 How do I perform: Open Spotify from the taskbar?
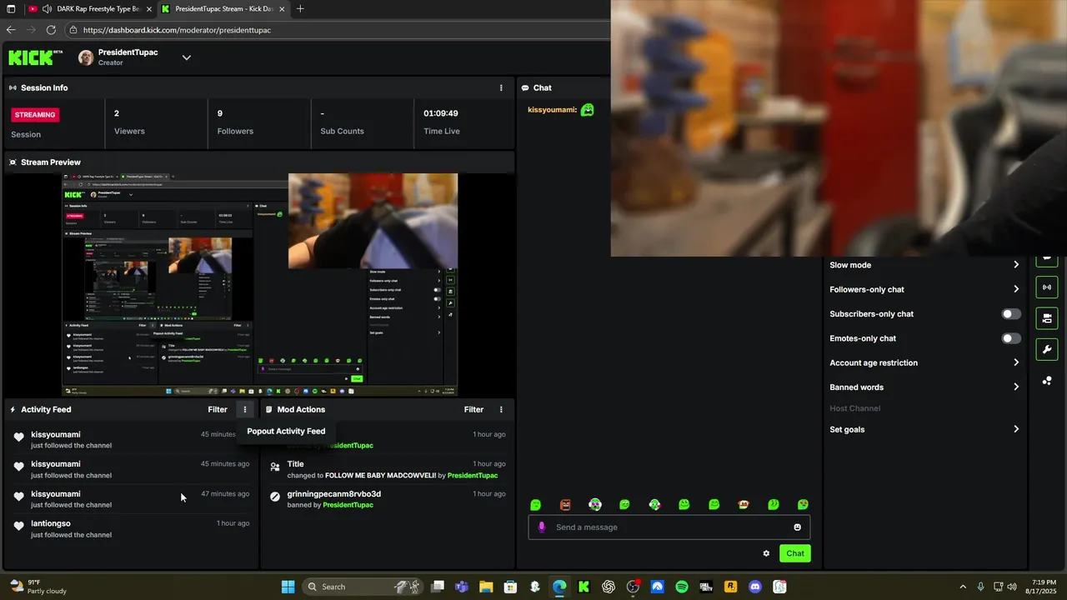pos(681,587)
